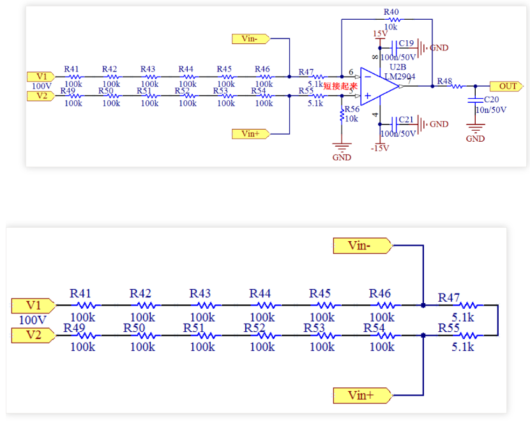
Task: Select the Vin- port in top schematic
Action: (251, 39)
